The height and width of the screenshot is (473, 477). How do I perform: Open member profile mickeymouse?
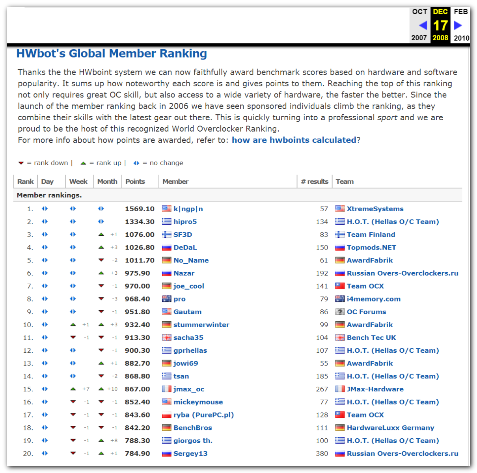(198, 402)
